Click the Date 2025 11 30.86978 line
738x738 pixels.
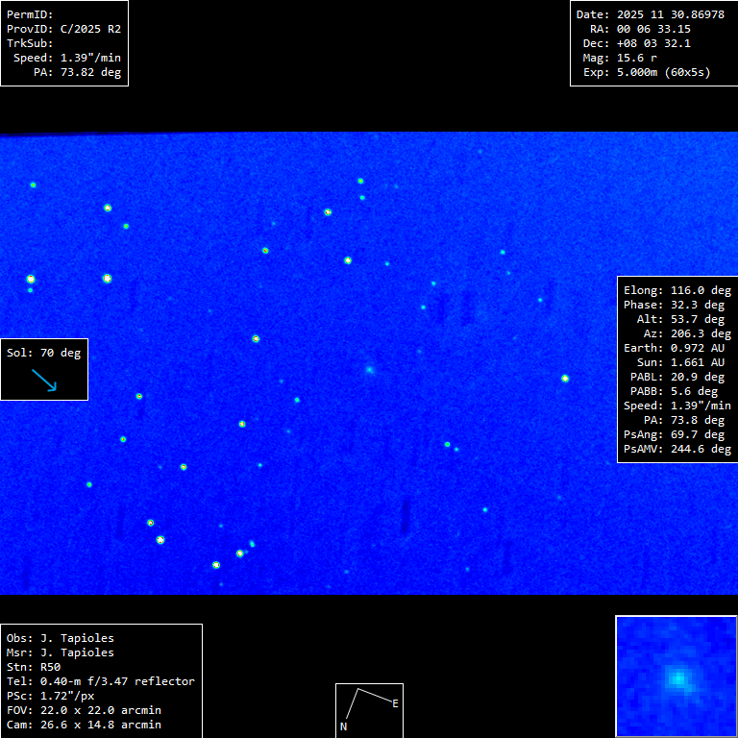[x=651, y=14]
